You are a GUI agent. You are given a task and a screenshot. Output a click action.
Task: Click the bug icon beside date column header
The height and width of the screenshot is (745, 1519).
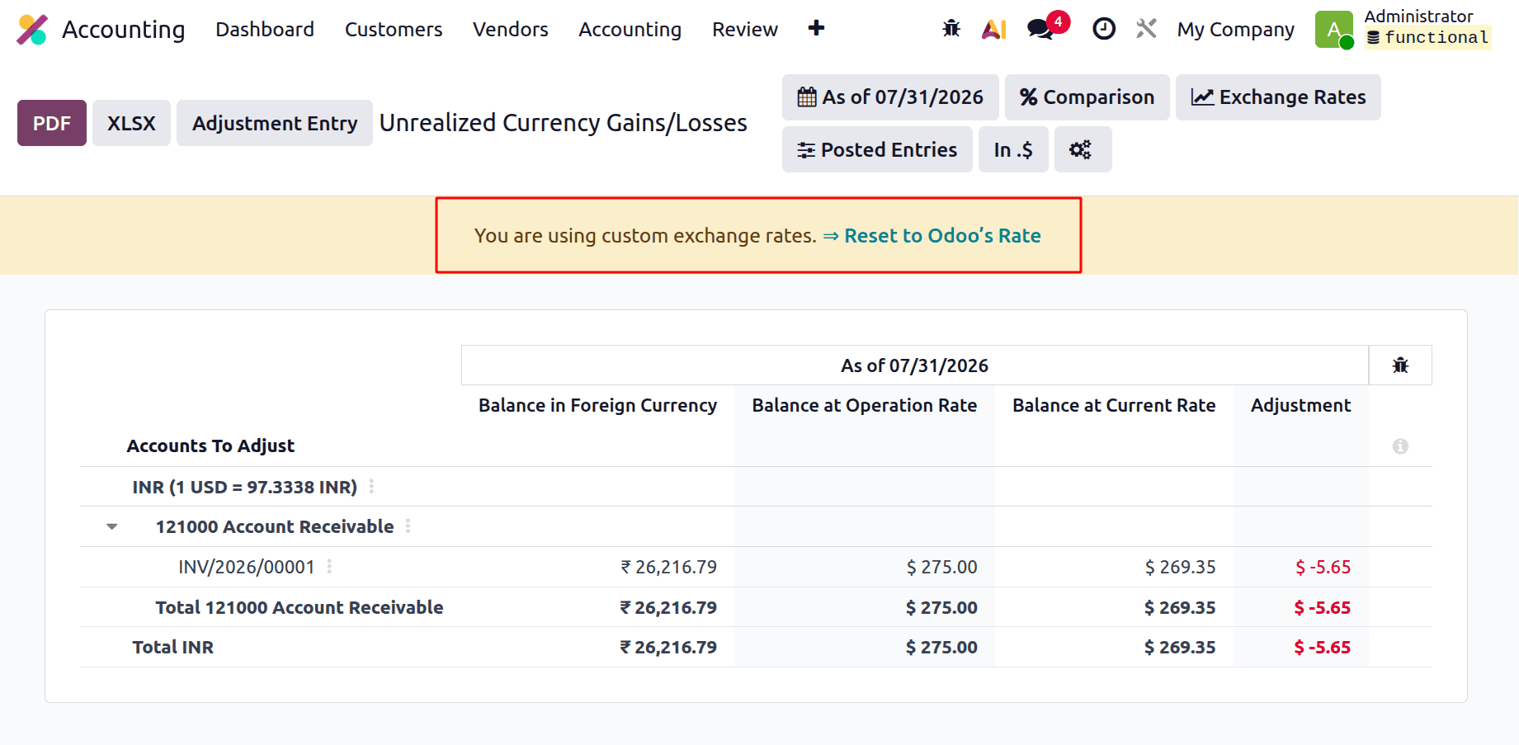pos(1400,365)
